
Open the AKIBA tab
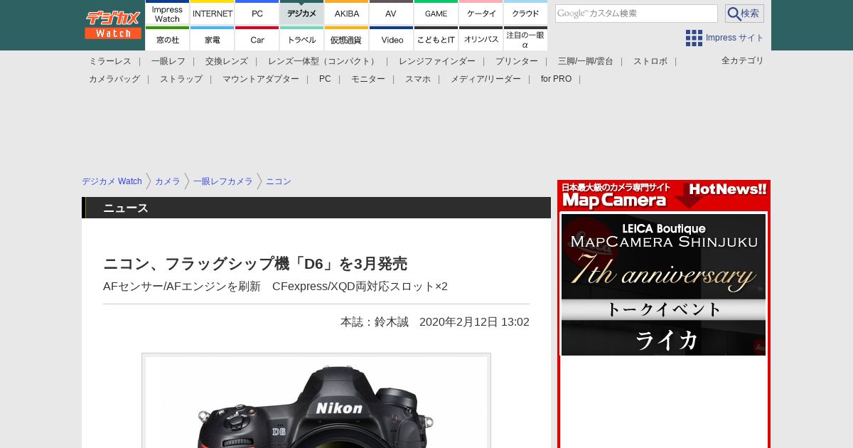click(347, 13)
